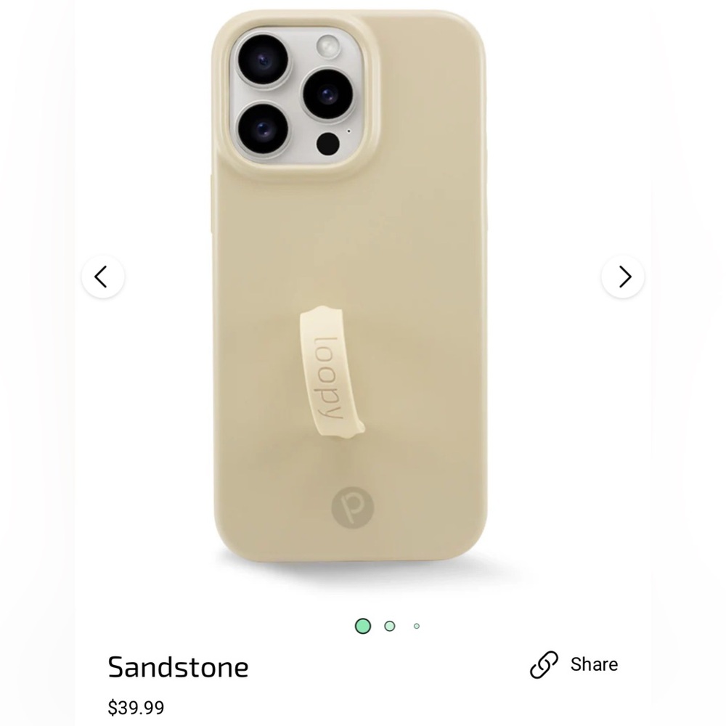Screen dimensions: 726x726
Task: Advance the image carousel forward
Action: click(x=623, y=277)
